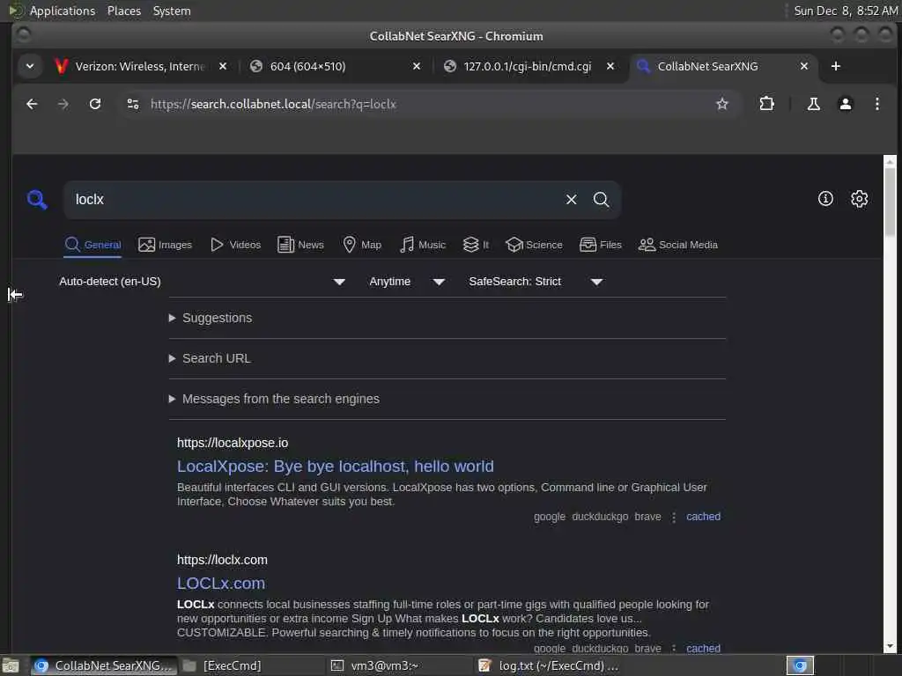
Task: Open the profile avatar menu
Action: [845, 104]
